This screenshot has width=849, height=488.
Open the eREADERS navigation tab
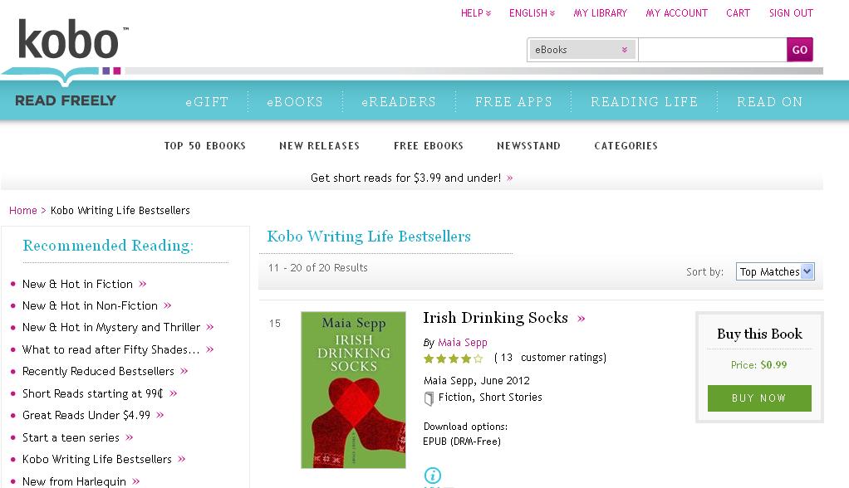(x=399, y=102)
